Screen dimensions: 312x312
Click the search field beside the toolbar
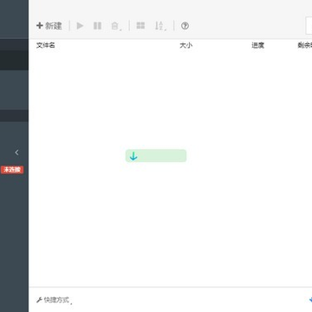[309, 26]
